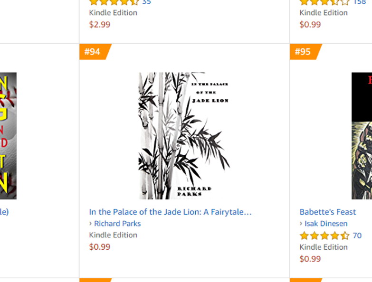The image size is (372, 282).
Task: View the 70 reviews for Babette's Feast
Action: pos(357,235)
